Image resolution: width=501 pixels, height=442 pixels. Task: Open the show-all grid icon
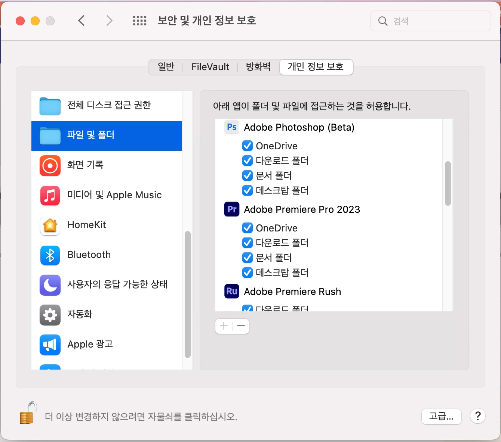[140, 21]
